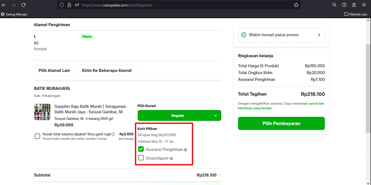Click the promo percent badge icon
371x185 pixels.
tap(244, 35)
